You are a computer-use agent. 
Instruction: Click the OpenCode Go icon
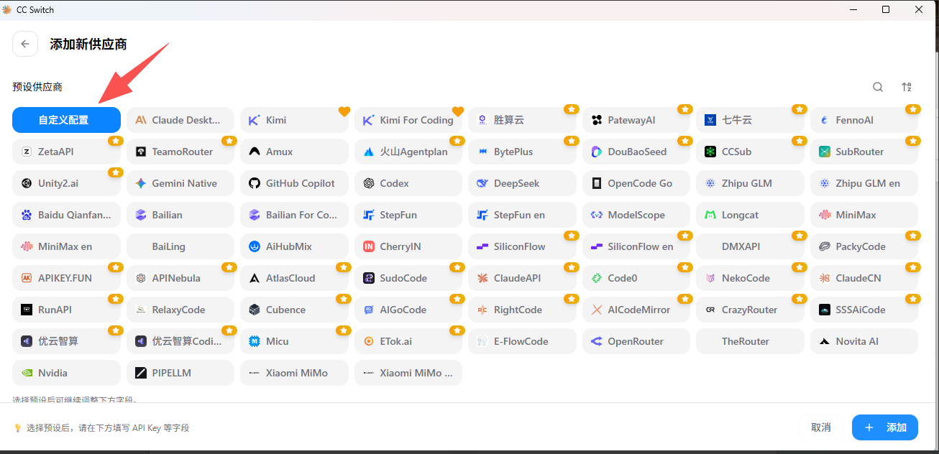(x=597, y=183)
